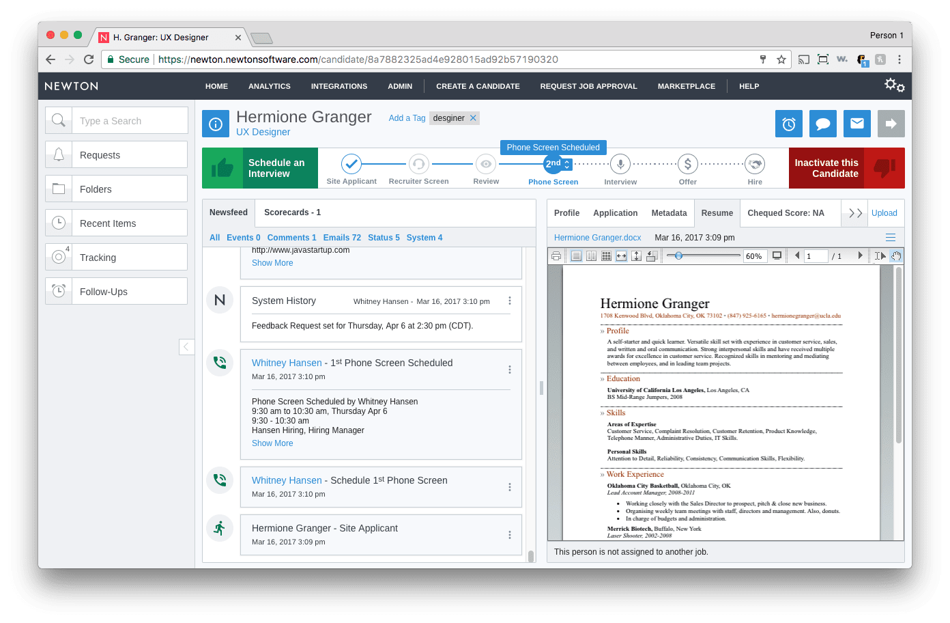This screenshot has height=623, width=950.
Task: Collapse the left sidebar with the chevron
Action: (186, 347)
